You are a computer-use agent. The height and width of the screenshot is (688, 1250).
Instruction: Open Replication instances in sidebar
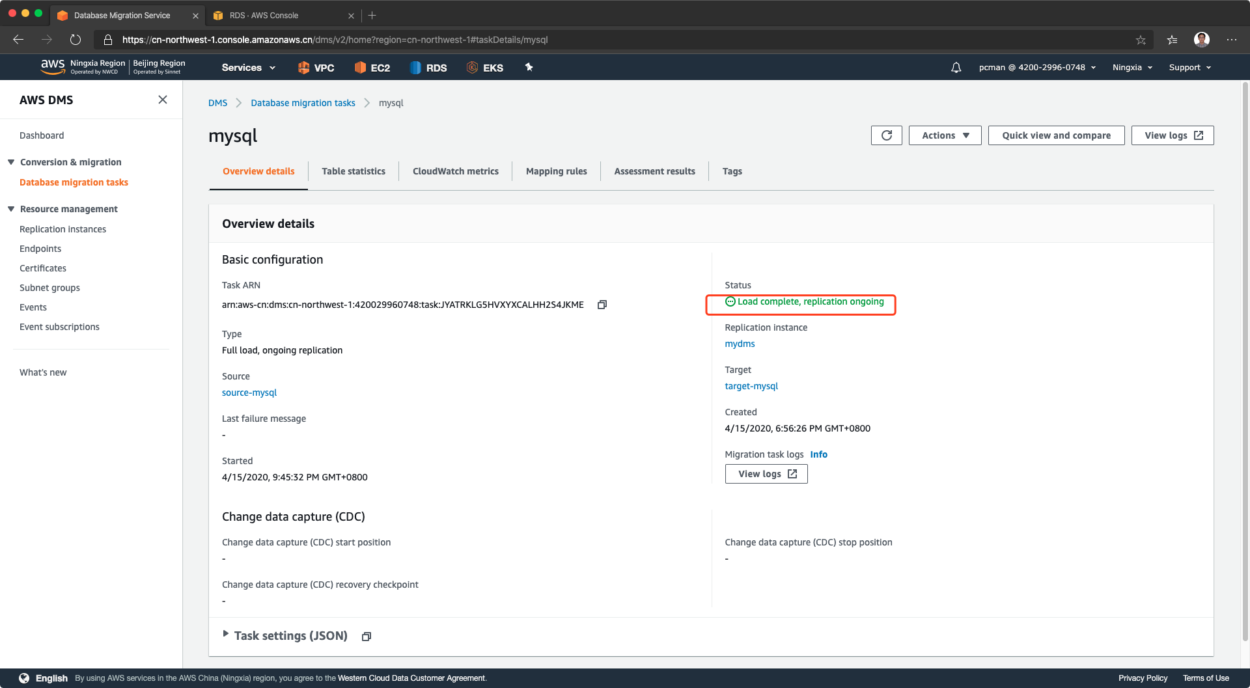62,229
